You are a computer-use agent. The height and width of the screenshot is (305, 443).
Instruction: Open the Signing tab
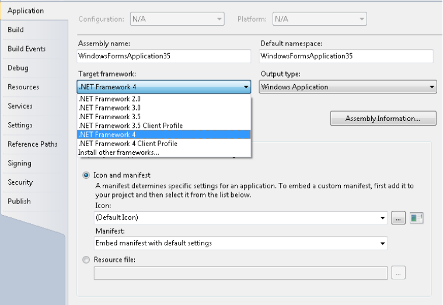19,163
